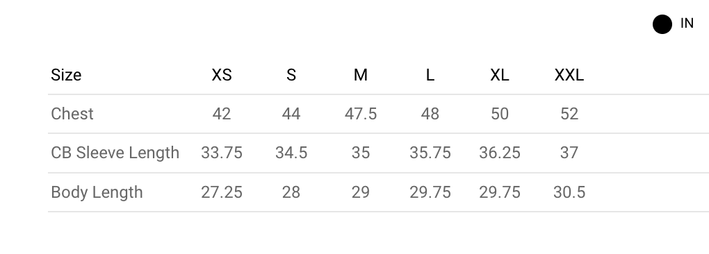Viewport: 709px width, 254px height.
Task: Click the 47.5 chest value for M
Action: click(x=360, y=114)
